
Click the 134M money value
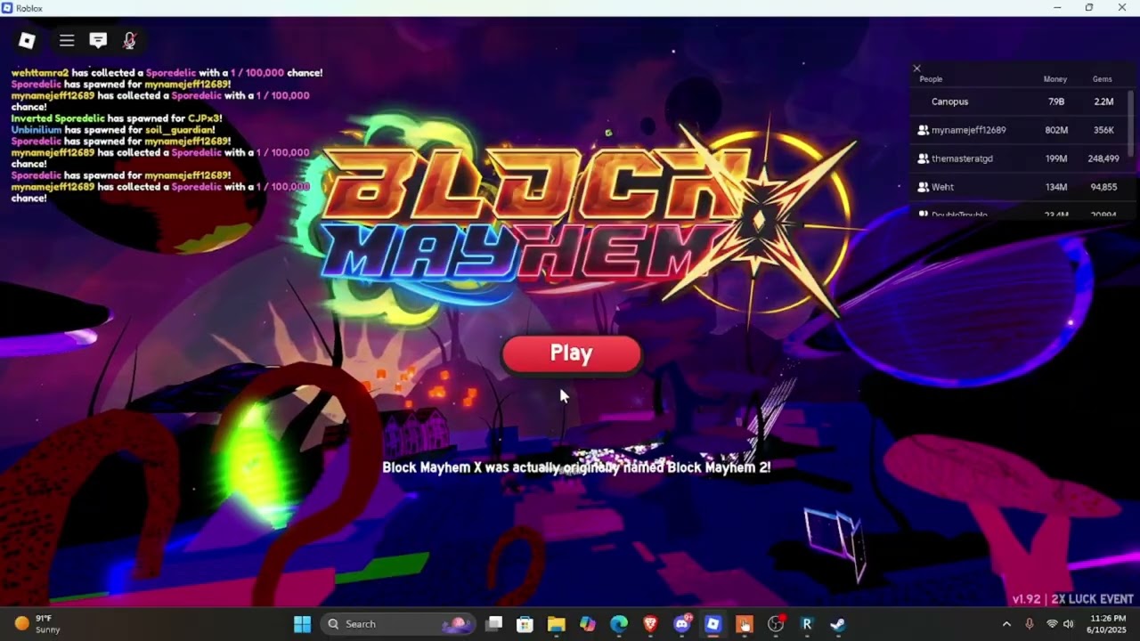[x=1056, y=187]
